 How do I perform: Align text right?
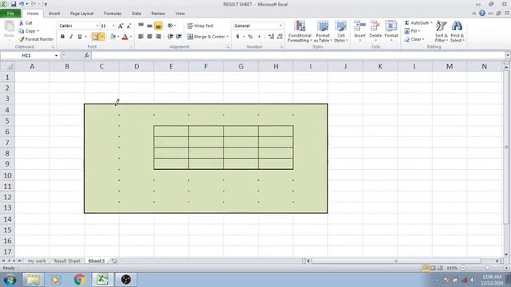158,37
